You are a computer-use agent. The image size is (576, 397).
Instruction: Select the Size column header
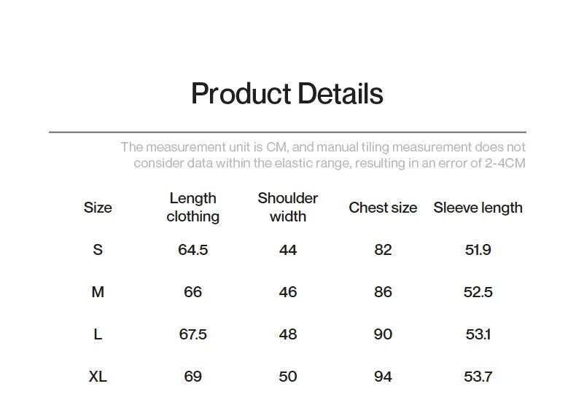(x=98, y=208)
